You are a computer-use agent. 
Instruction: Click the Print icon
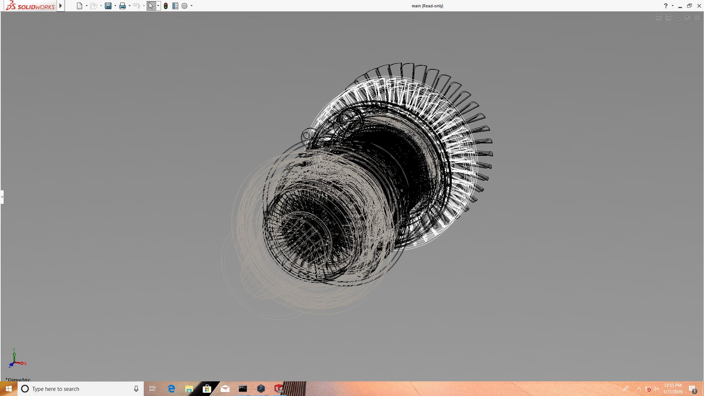[122, 6]
